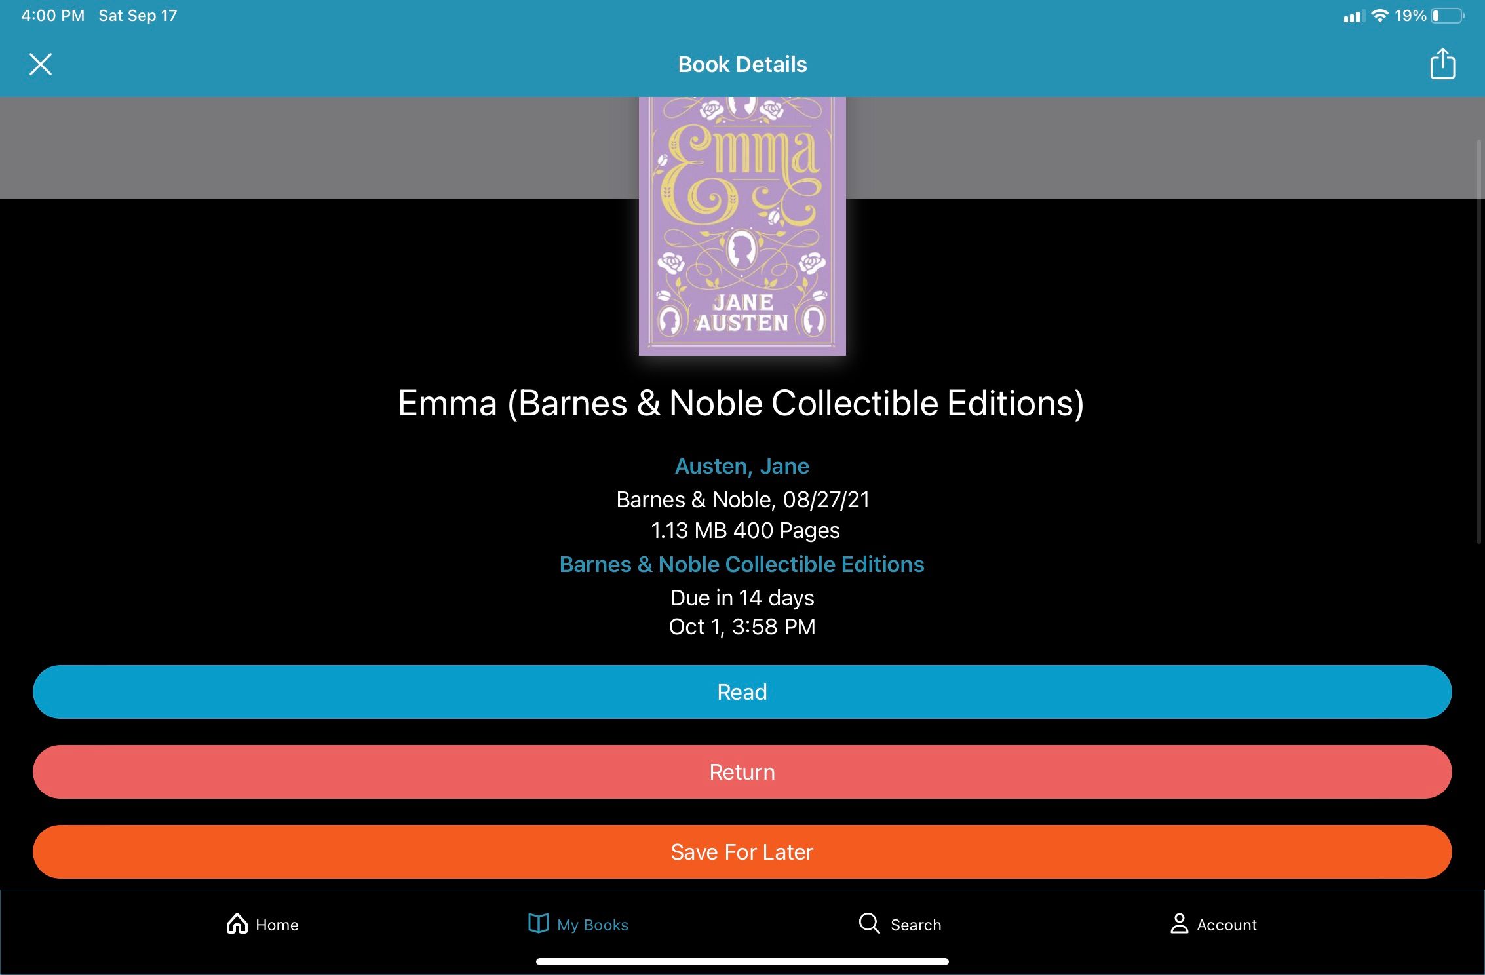Image resolution: width=1485 pixels, height=975 pixels.
Task: Switch to the Home tab
Action: tap(261, 924)
